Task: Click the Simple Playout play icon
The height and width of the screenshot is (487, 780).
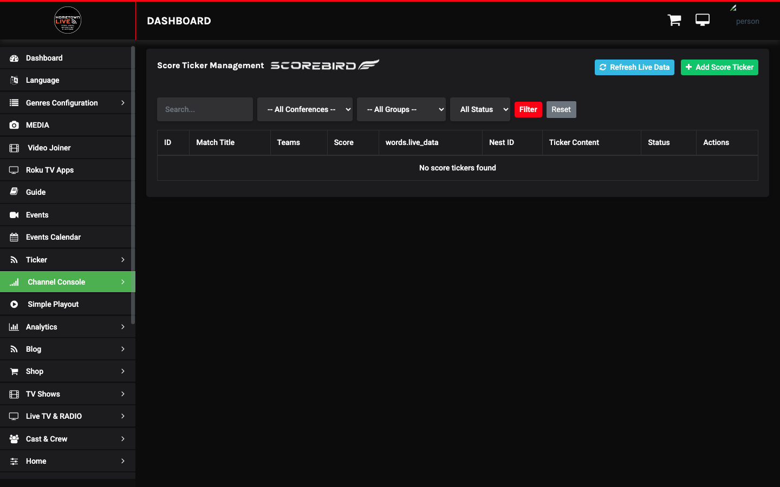Action: [x=14, y=304]
